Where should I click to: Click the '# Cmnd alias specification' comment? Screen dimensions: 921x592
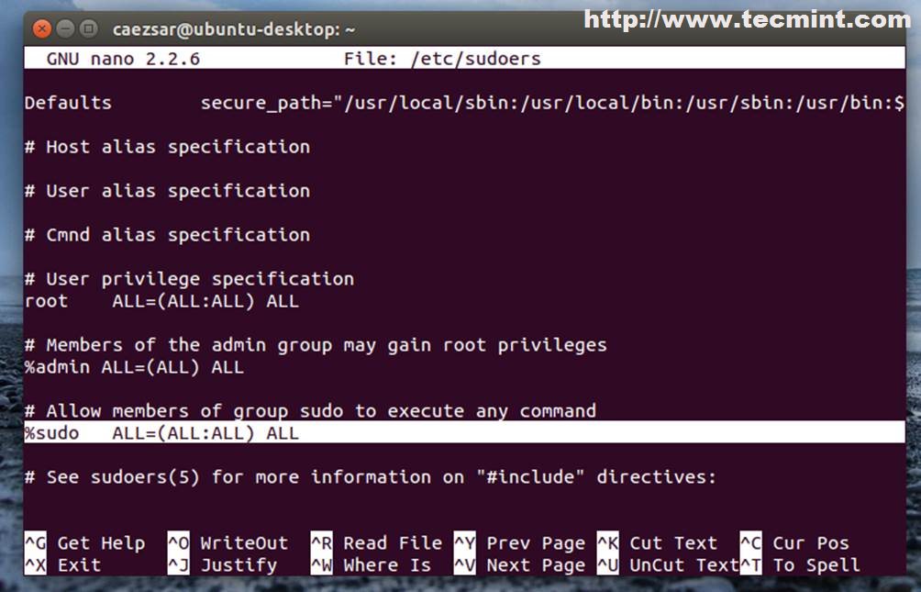167,235
